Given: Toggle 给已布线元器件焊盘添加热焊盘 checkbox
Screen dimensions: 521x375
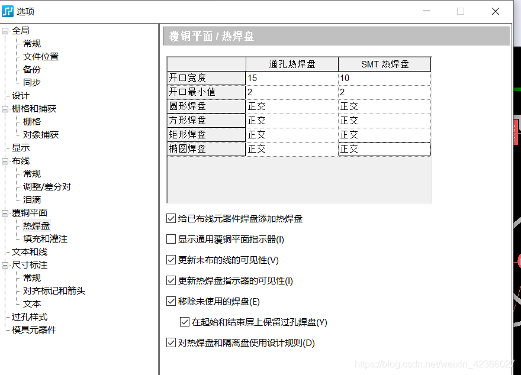Looking at the screenshot, I should coord(171,219).
